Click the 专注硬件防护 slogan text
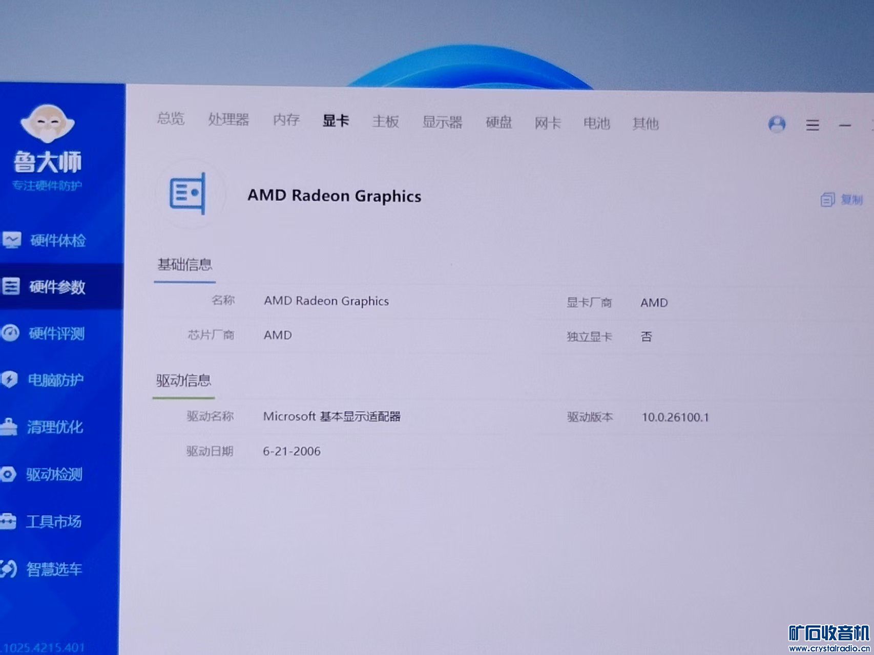The width and height of the screenshot is (874, 655). (47, 185)
